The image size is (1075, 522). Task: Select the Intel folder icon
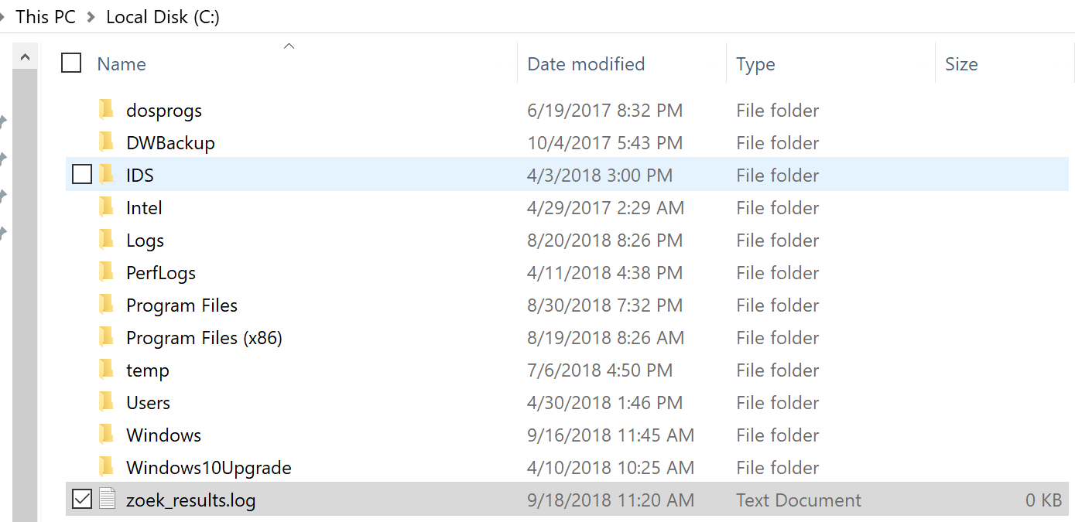tap(107, 207)
